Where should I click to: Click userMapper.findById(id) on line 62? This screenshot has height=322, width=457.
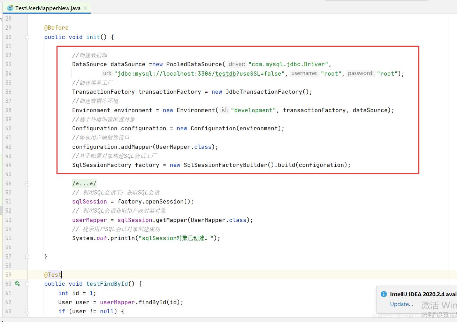pyautogui.click(x=140, y=302)
